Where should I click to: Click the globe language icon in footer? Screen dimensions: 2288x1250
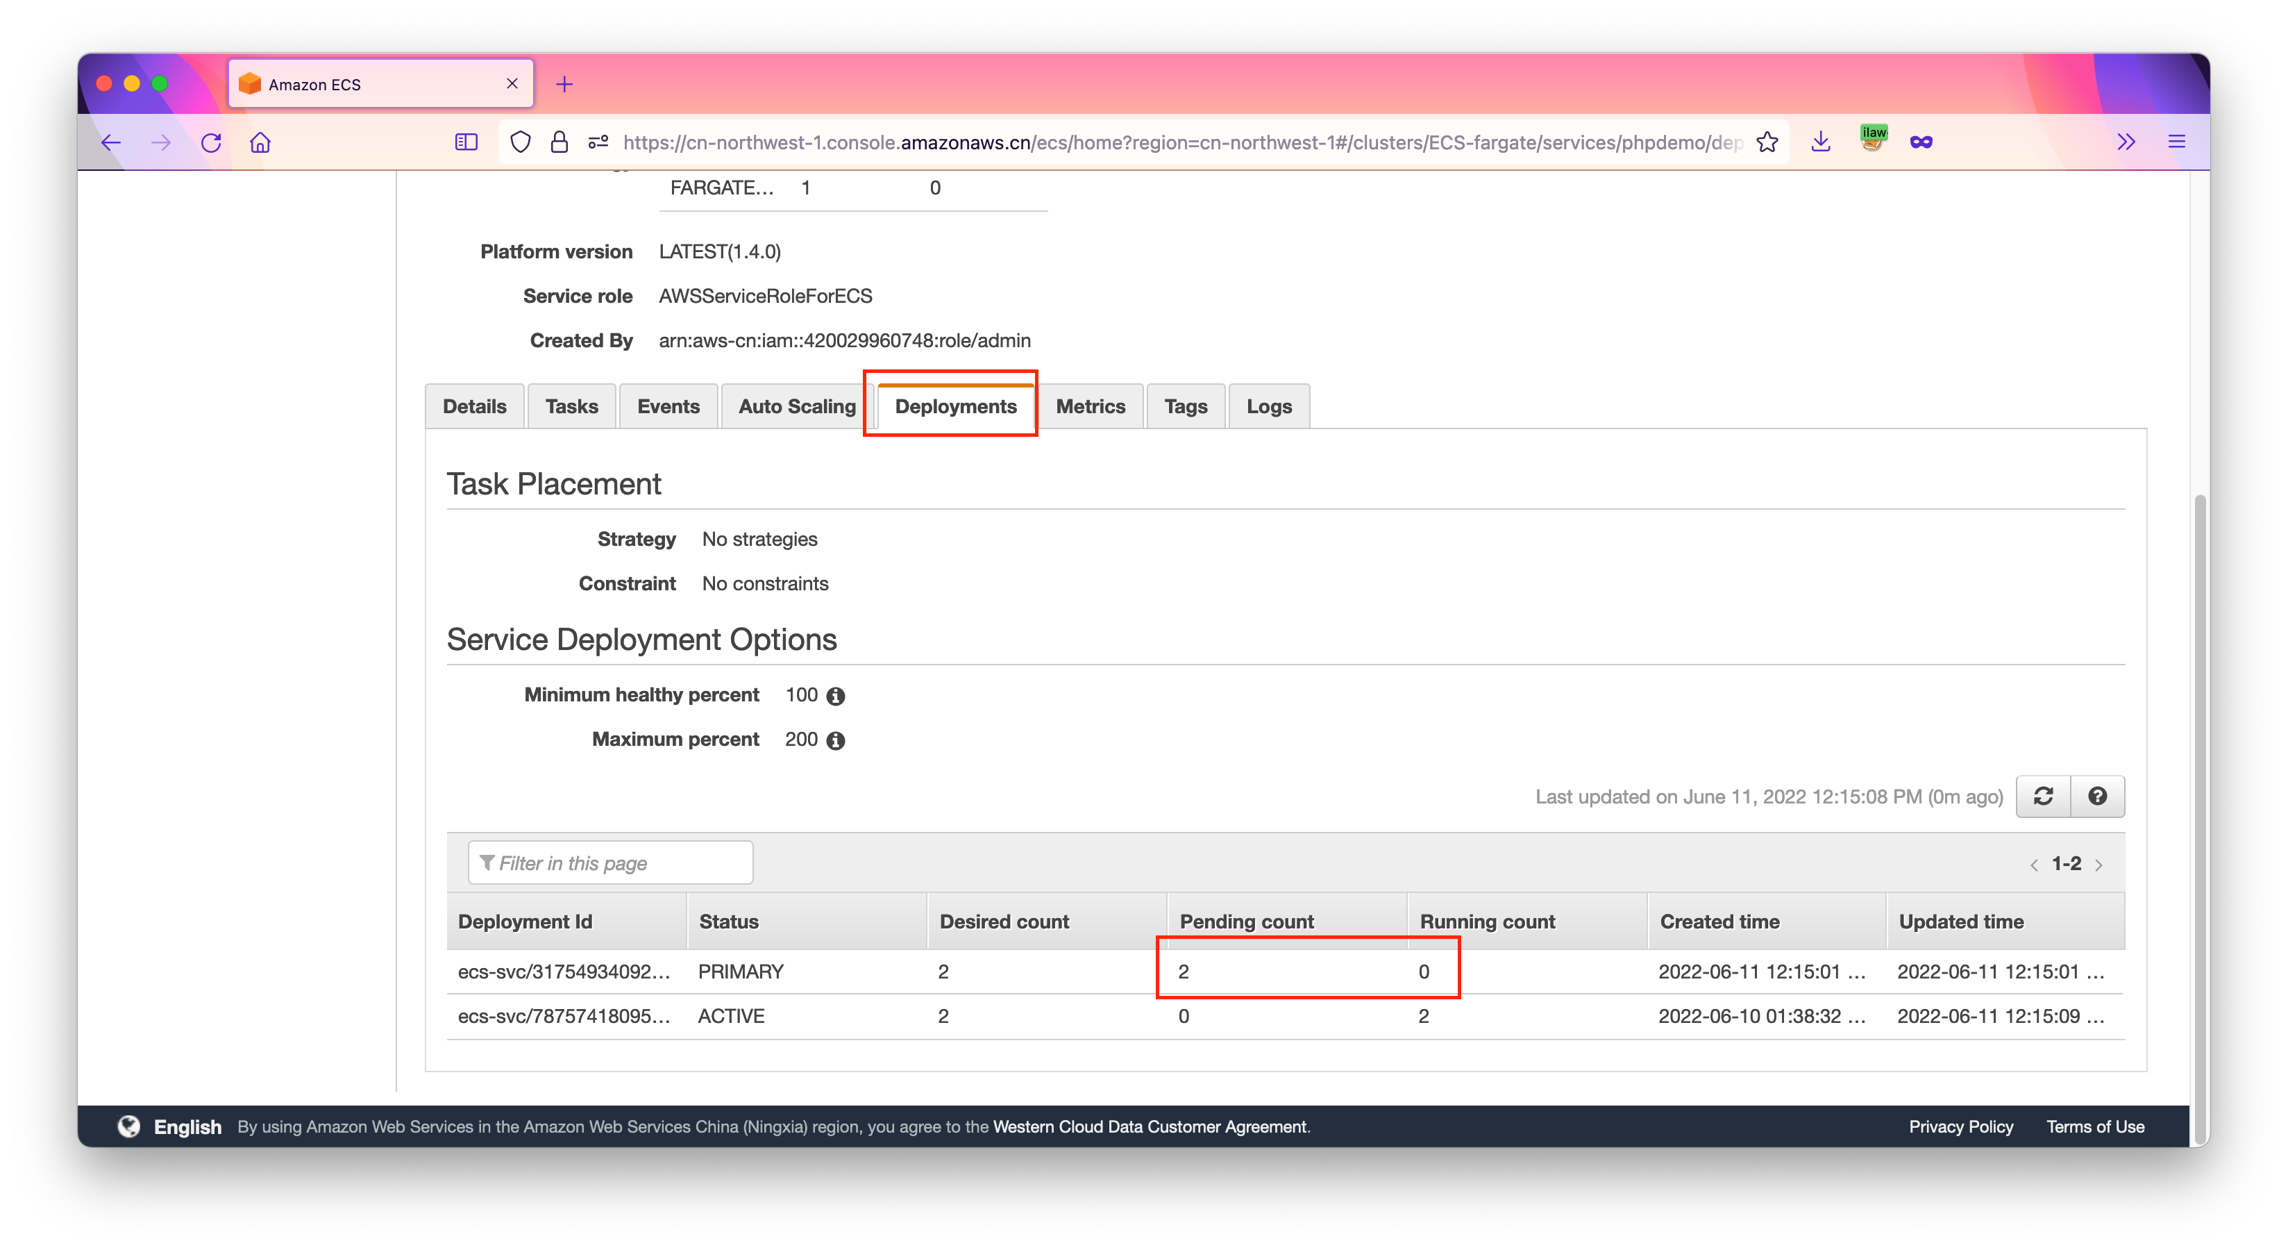129,1126
